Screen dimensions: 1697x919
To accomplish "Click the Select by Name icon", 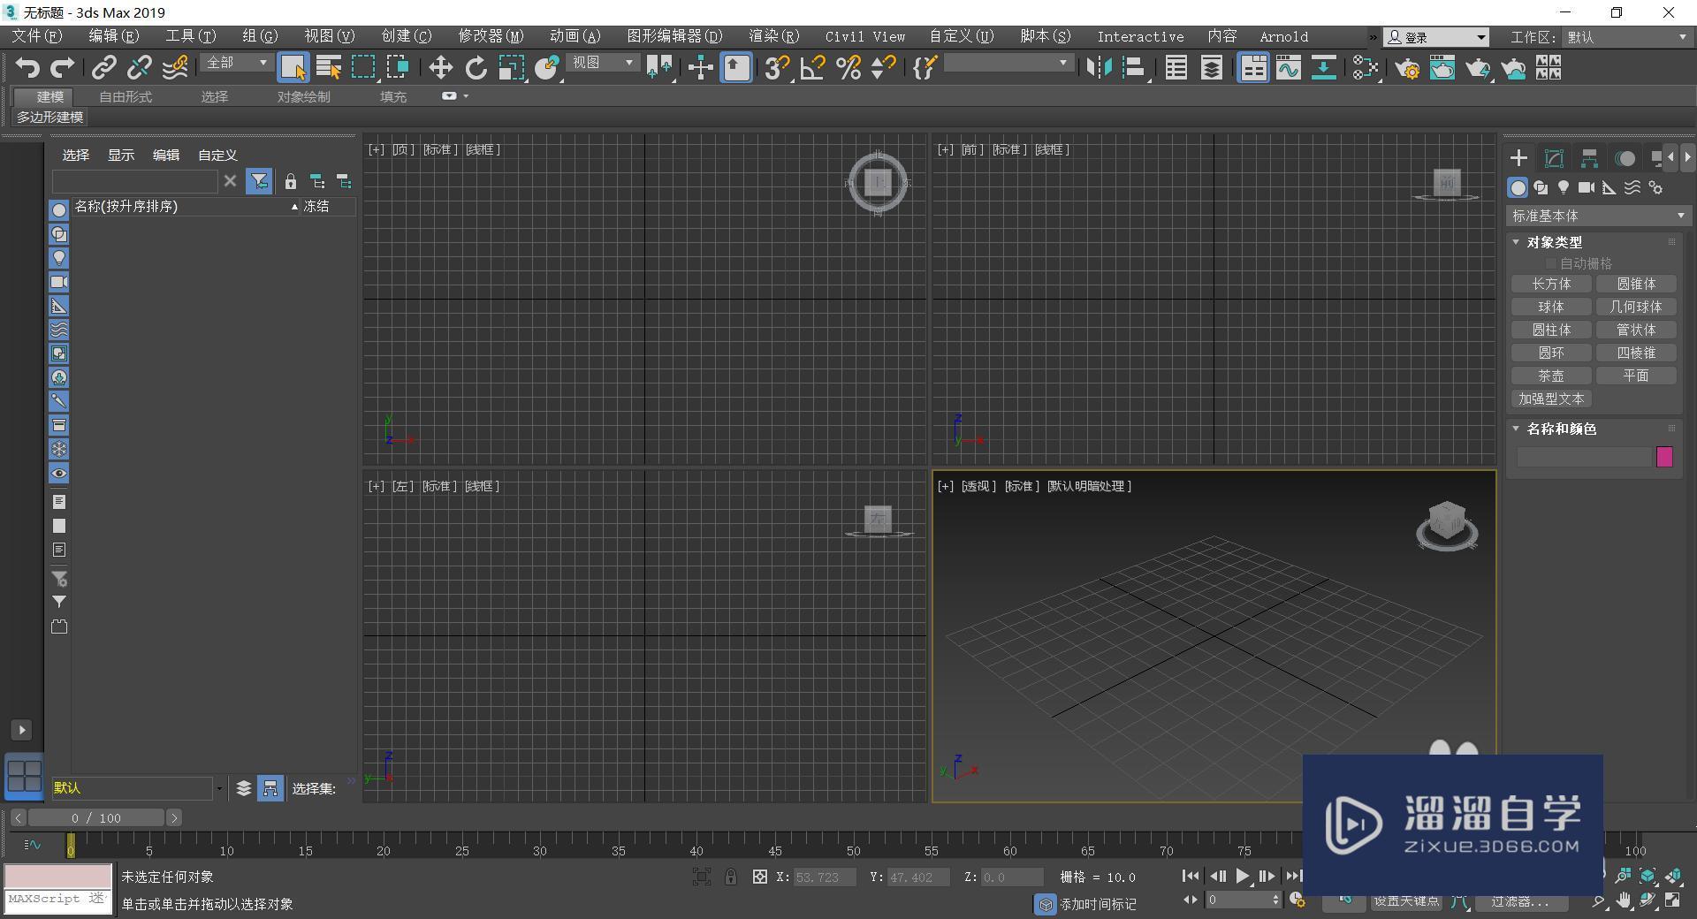I will [328, 67].
